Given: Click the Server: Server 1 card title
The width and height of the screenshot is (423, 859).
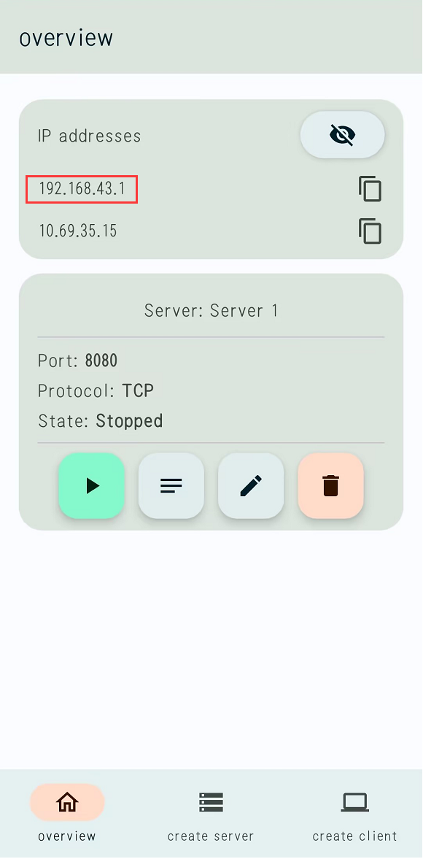Looking at the screenshot, I should coord(211,311).
